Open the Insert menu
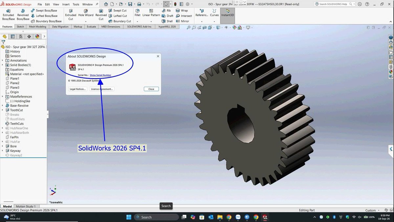Screen dimensions: 394x222 66,5
